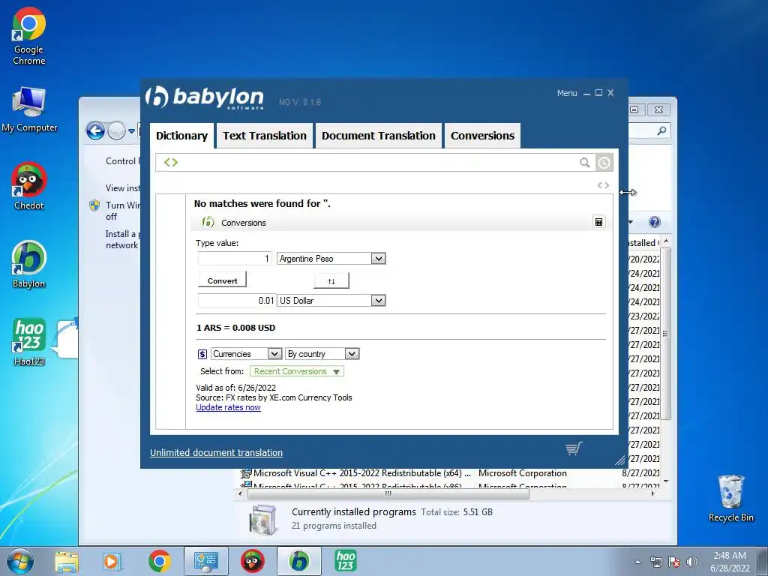
Task: Click the Type value input field
Action: (x=235, y=259)
